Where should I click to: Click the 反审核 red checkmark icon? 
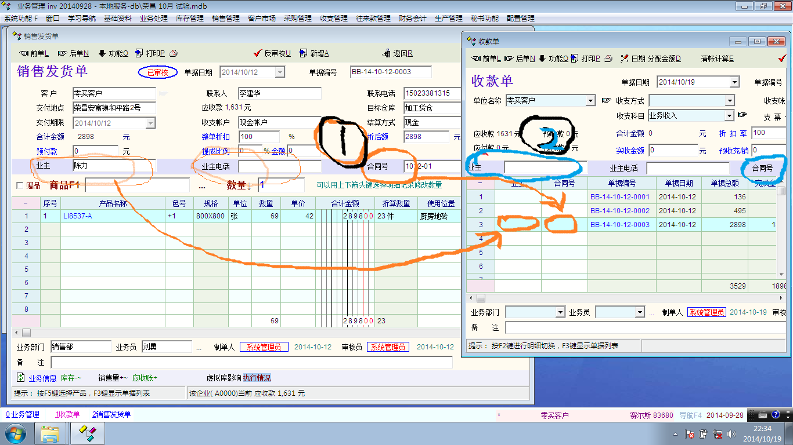point(258,53)
